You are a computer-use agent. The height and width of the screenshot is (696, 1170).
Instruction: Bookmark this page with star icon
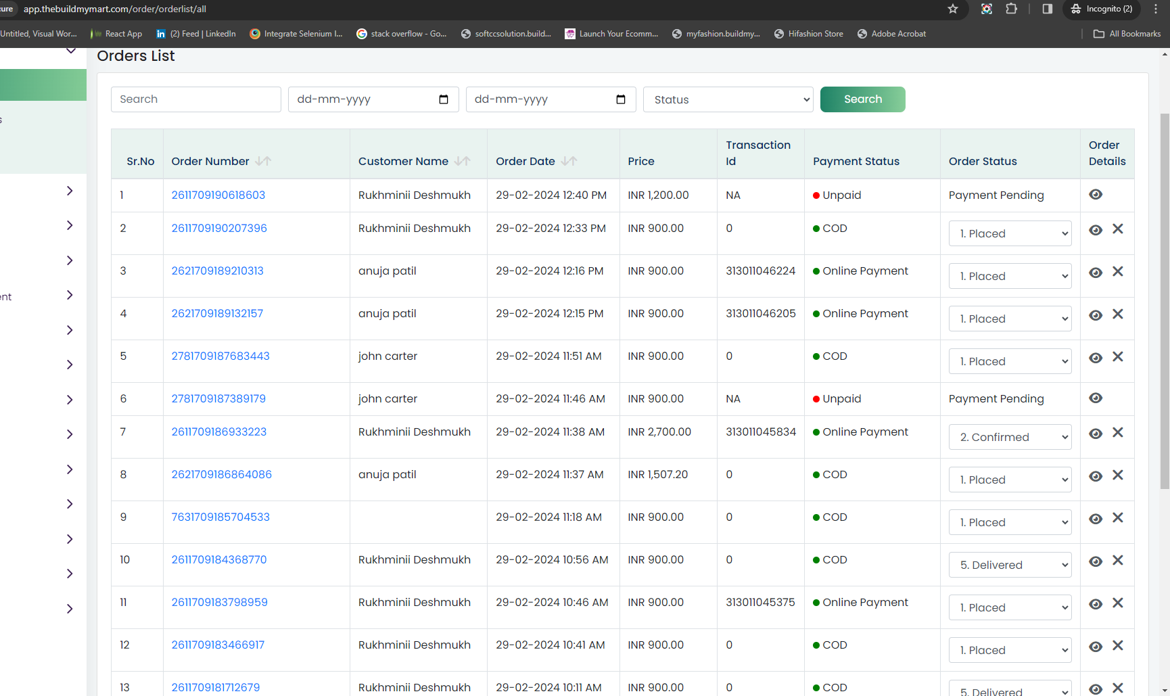tap(953, 9)
